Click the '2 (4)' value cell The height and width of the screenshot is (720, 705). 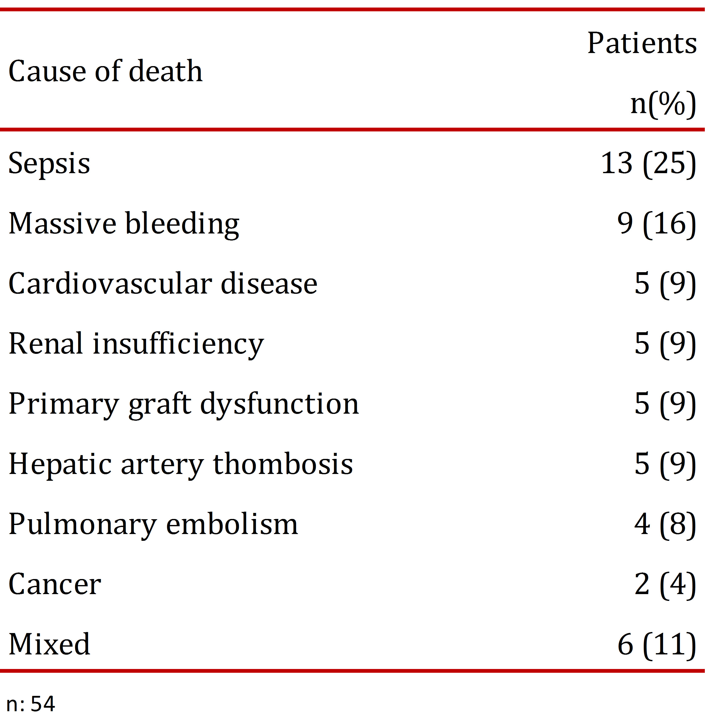pyautogui.click(x=665, y=584)
